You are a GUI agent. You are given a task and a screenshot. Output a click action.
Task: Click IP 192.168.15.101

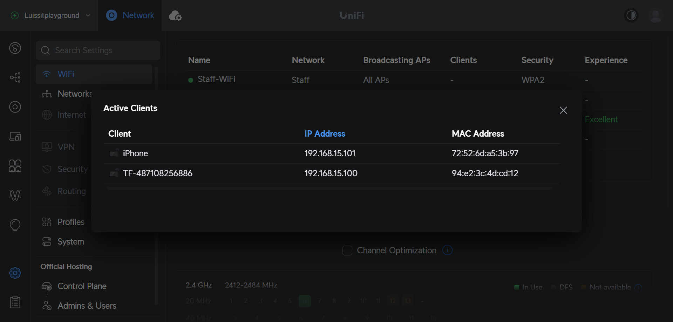(x=329, y=153)
